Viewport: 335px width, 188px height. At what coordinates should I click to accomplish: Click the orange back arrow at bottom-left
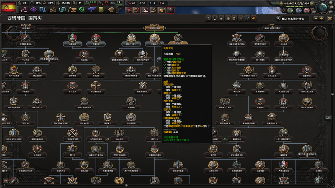(x=5, y=180)
